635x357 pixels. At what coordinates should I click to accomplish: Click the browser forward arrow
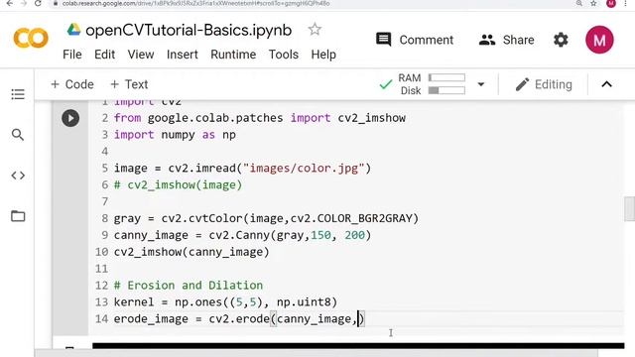24,3
